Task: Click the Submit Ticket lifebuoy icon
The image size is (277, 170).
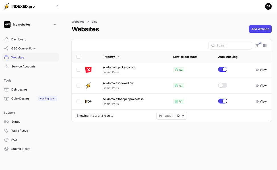Action: [x=6, y=149]
